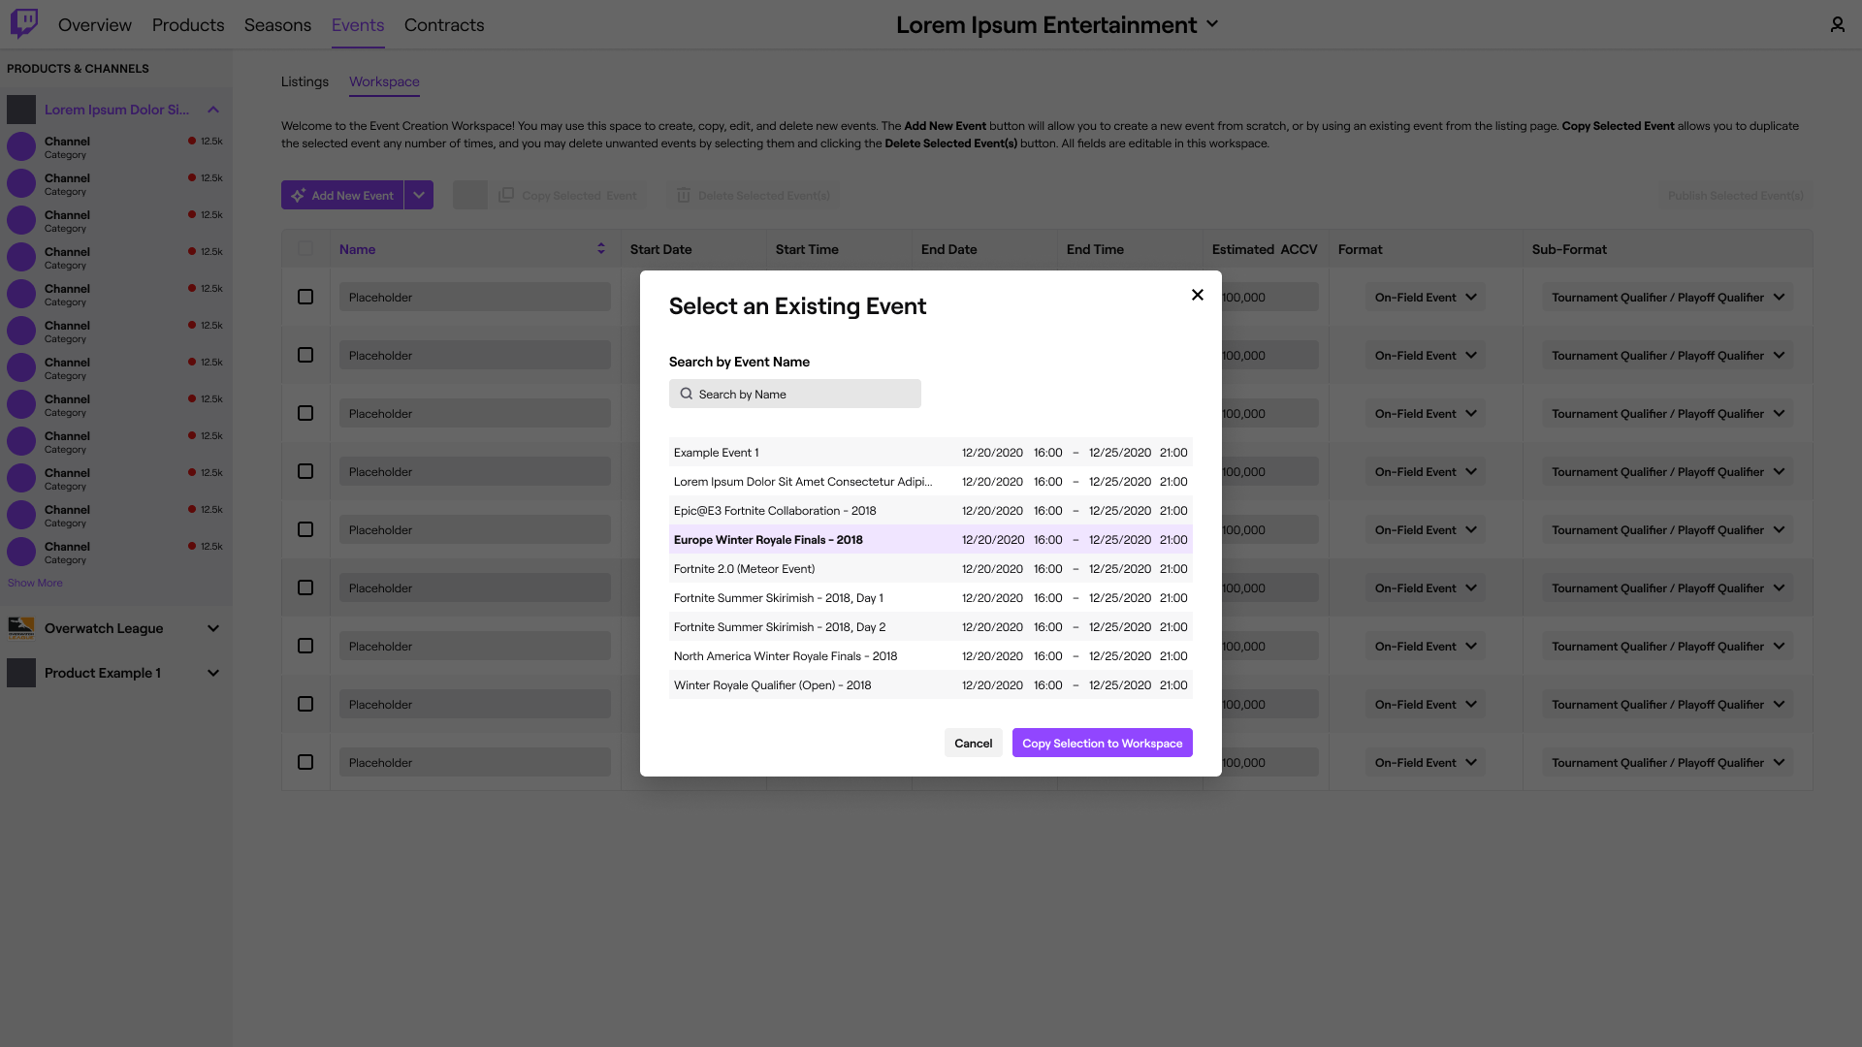Image resolution: width=1862 pixels, height=1047 pixels.
Task: Switch to the Listings tab
Action: click(304, 81)
